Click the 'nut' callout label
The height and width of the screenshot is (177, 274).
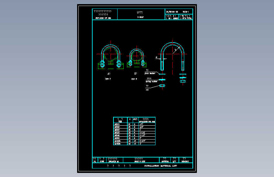[x=147, y=90]
